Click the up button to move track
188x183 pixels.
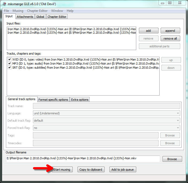point(171,60)
